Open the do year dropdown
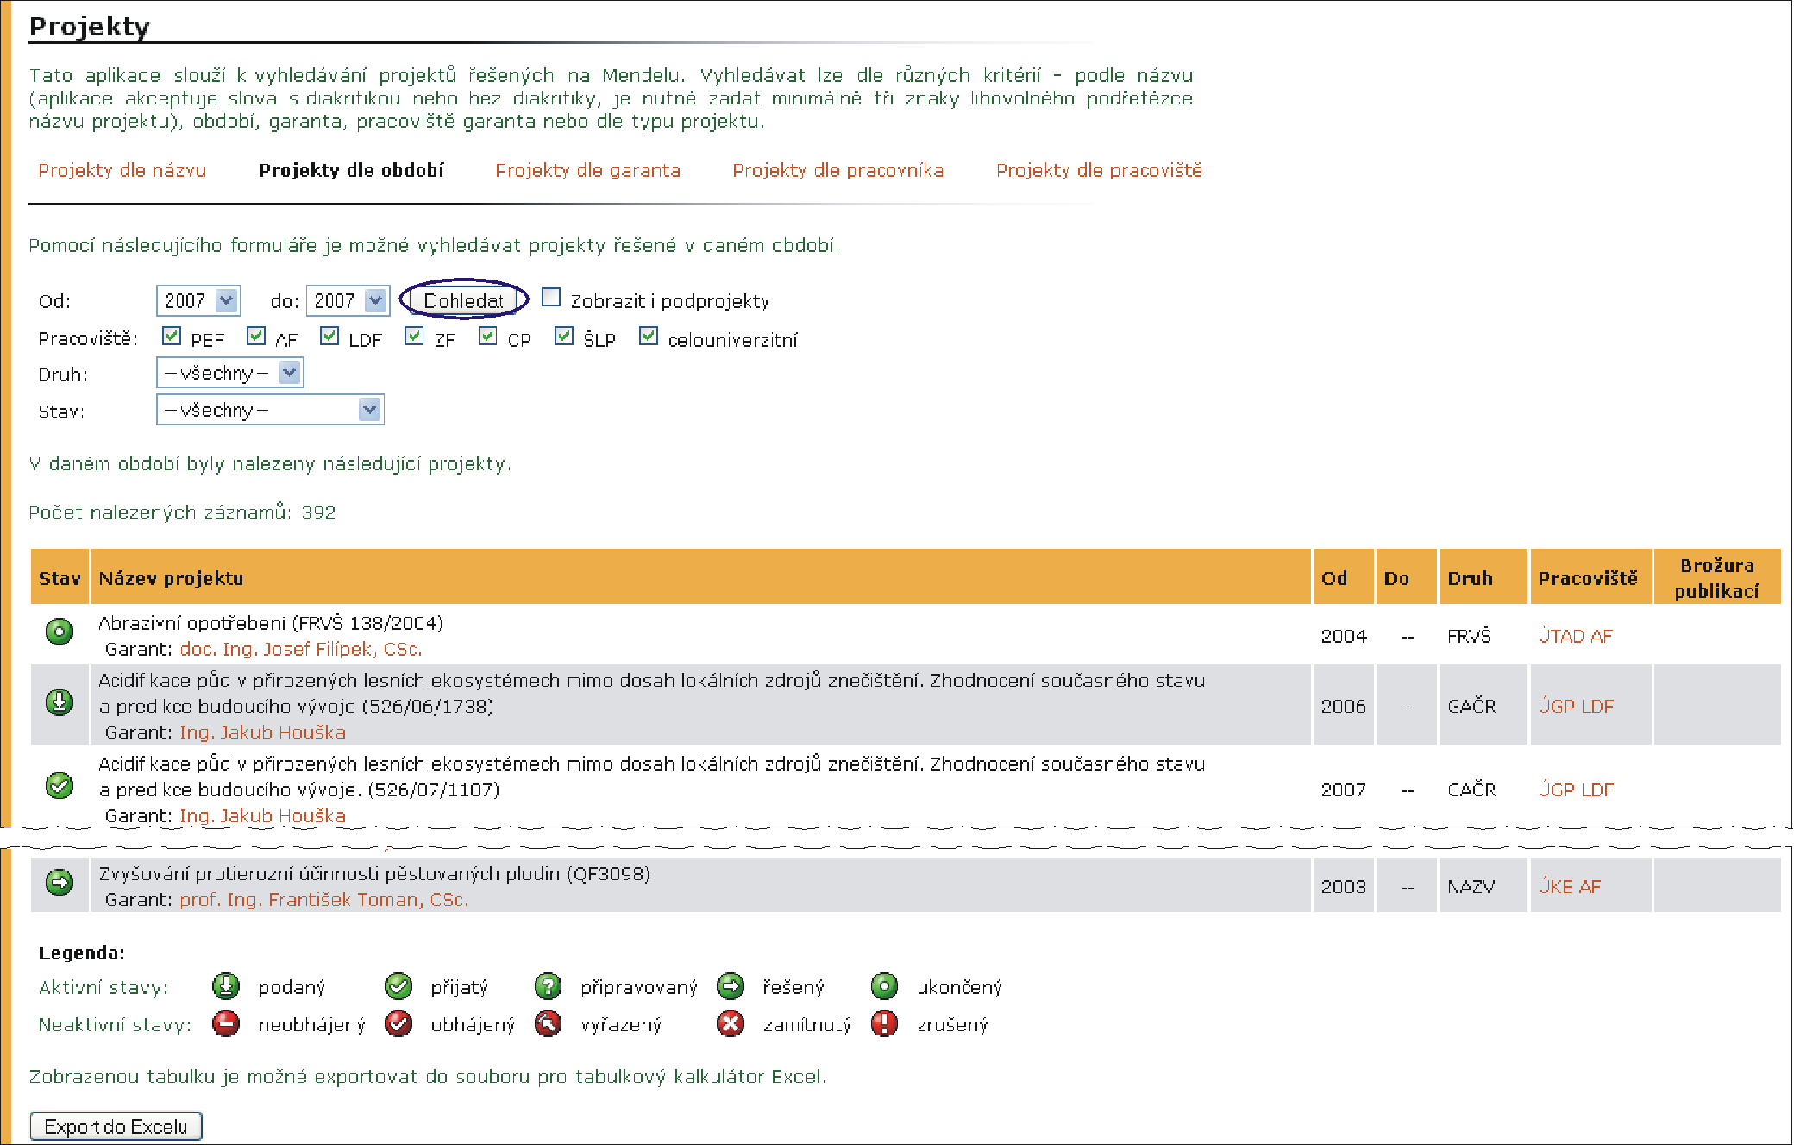Viewport: 1794px width, 1145px height. [x=348, y=300]
